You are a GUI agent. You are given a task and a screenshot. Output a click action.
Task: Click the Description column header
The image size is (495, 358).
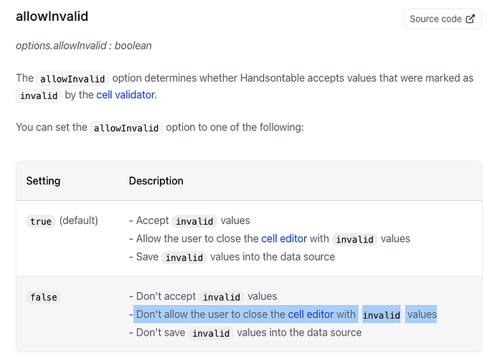click(156, 181)
